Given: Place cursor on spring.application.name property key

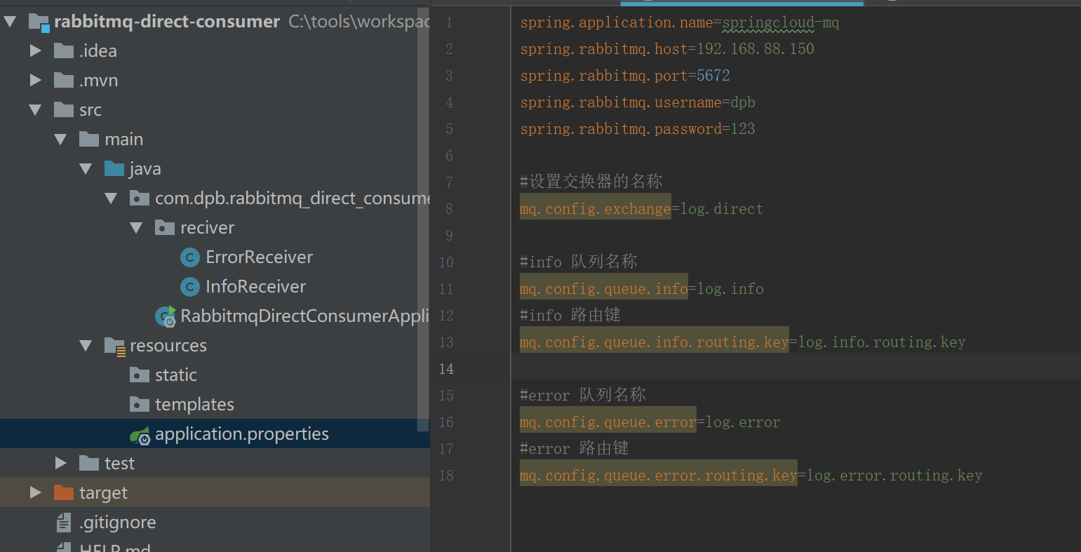Looking at the screenshot, I should [x=617, y=22].
